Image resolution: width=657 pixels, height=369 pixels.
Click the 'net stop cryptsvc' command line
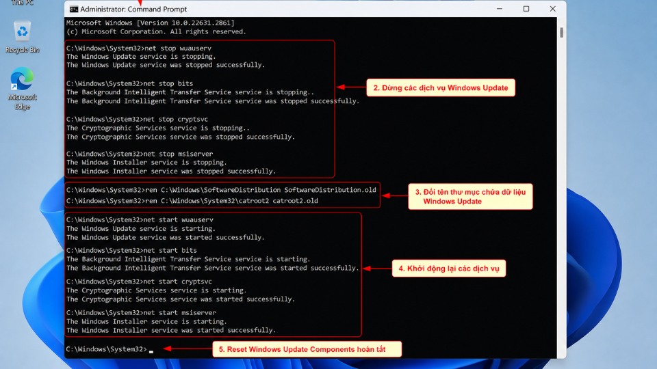click(137, 119)
